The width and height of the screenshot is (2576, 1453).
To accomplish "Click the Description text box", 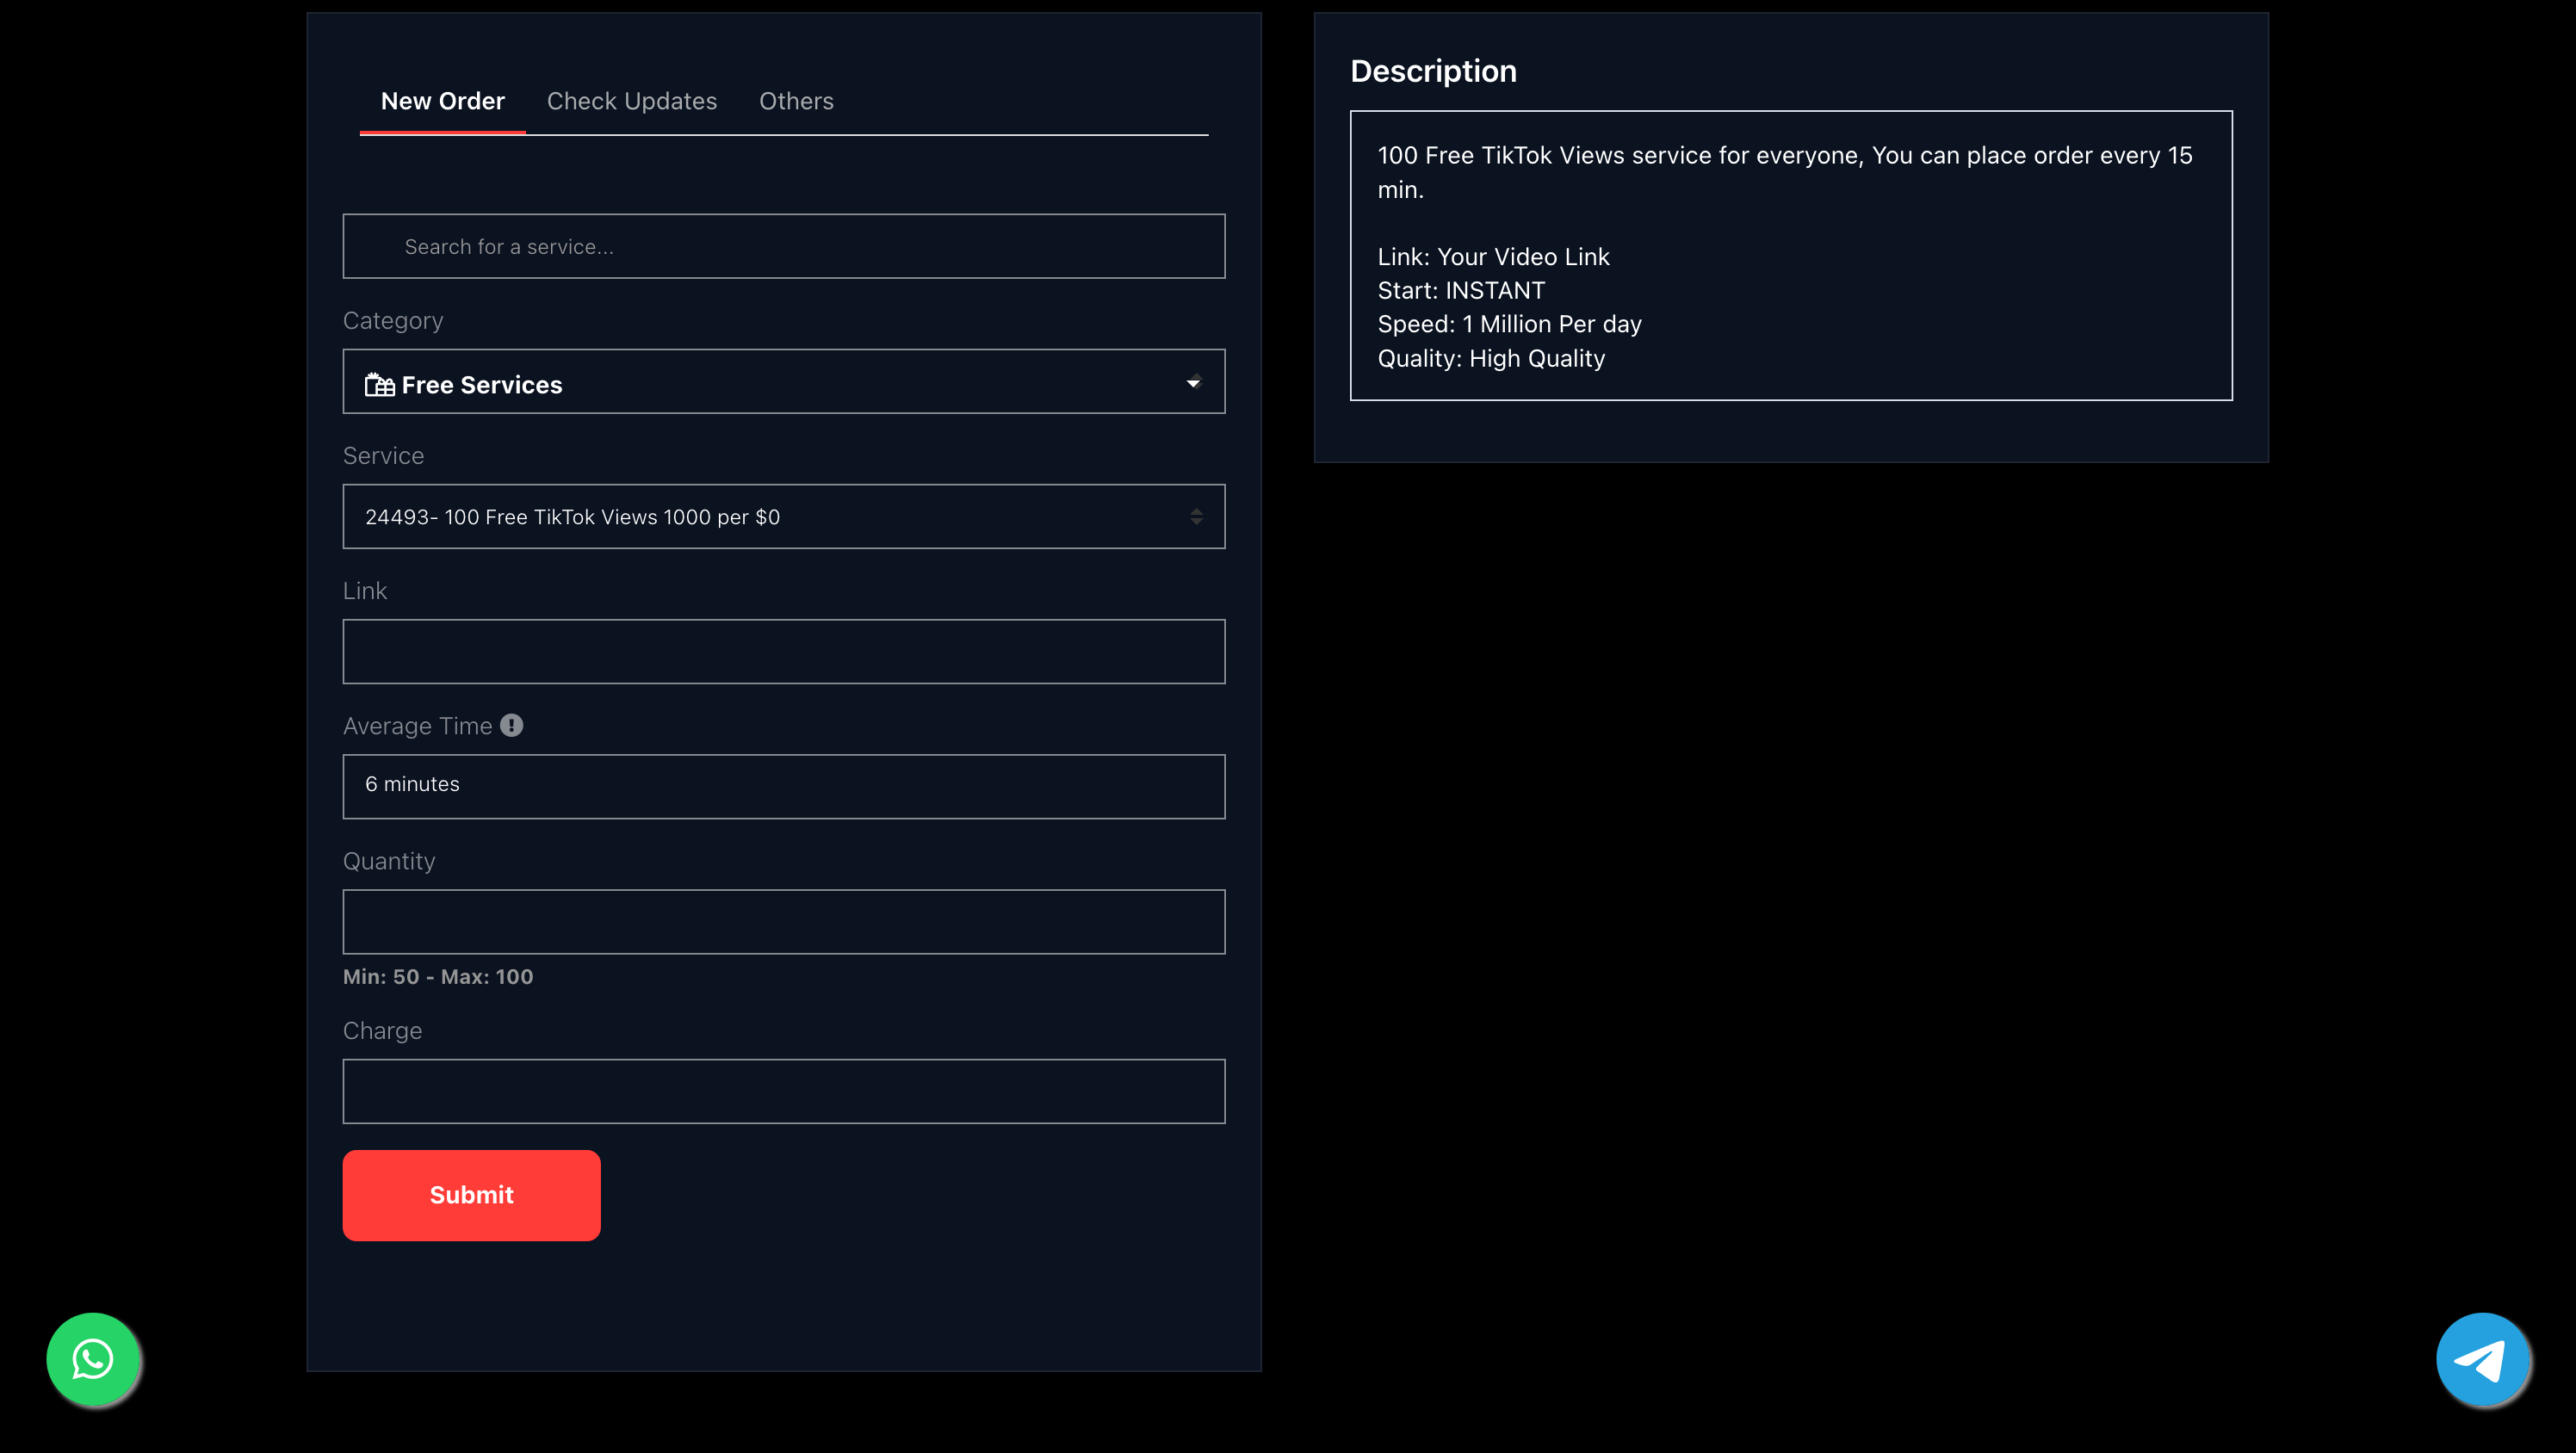I will tap(1790, 256).
